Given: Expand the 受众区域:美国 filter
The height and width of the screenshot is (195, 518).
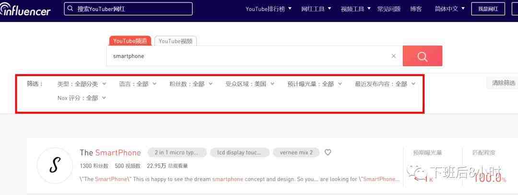Looking at the screenshot, I should click(x=250, y=84).
